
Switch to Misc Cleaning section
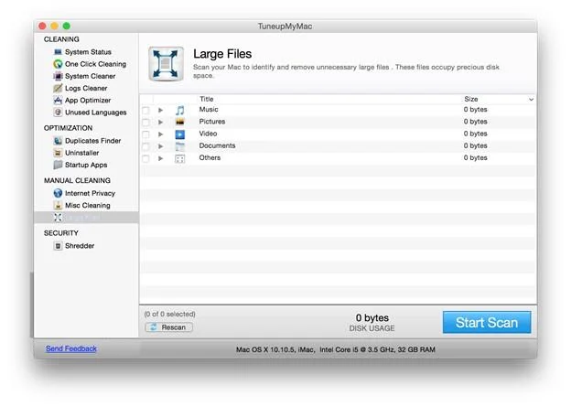[x=87, y=206]
